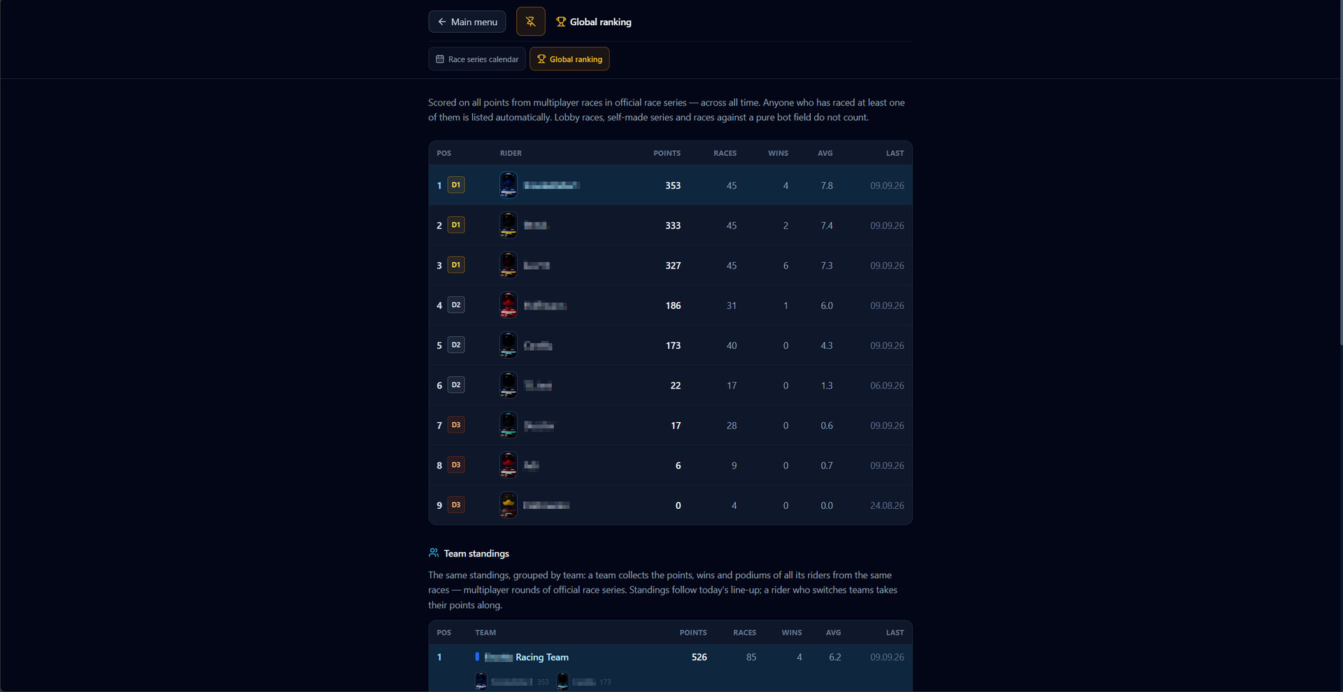Screen dimensions: 1343x692
Task: Click the D3 badge in position 7 row
Action: pos(456,425)
